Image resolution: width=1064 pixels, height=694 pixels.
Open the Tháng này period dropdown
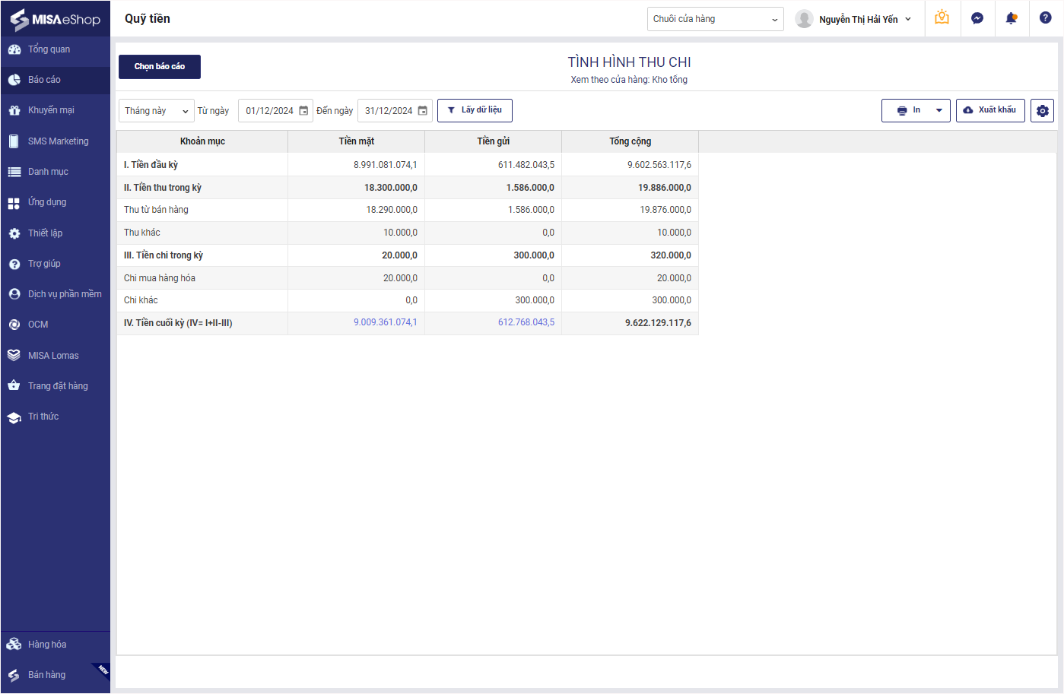pos(156,111)
